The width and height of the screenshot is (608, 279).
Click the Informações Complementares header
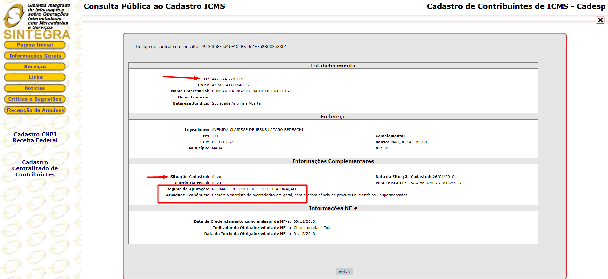pos(333,161)
